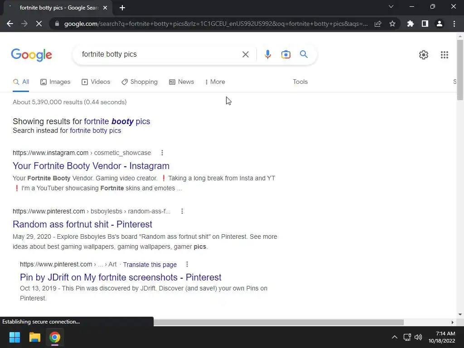Select the All results tab
The image size is (464, 348).
coord(21,82)
